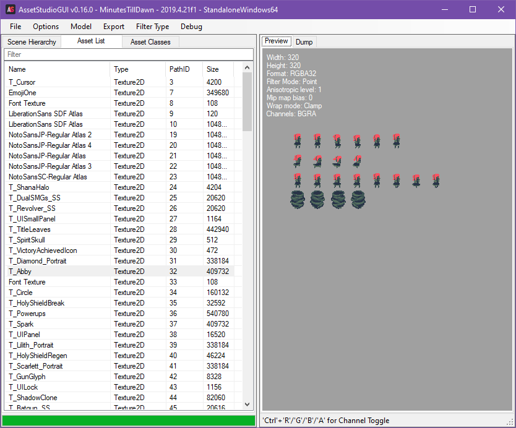The width and height of the screenshot is (516, 428).
Task: Open the Model menu
Action: tap(81, 27)
